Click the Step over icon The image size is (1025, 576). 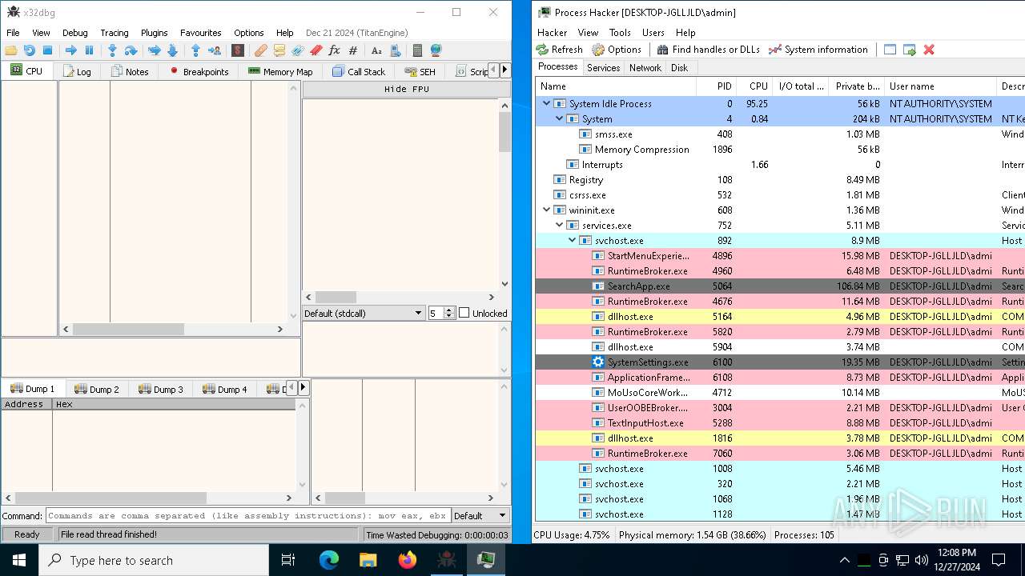pyautogui.click(x=131, y=50)
